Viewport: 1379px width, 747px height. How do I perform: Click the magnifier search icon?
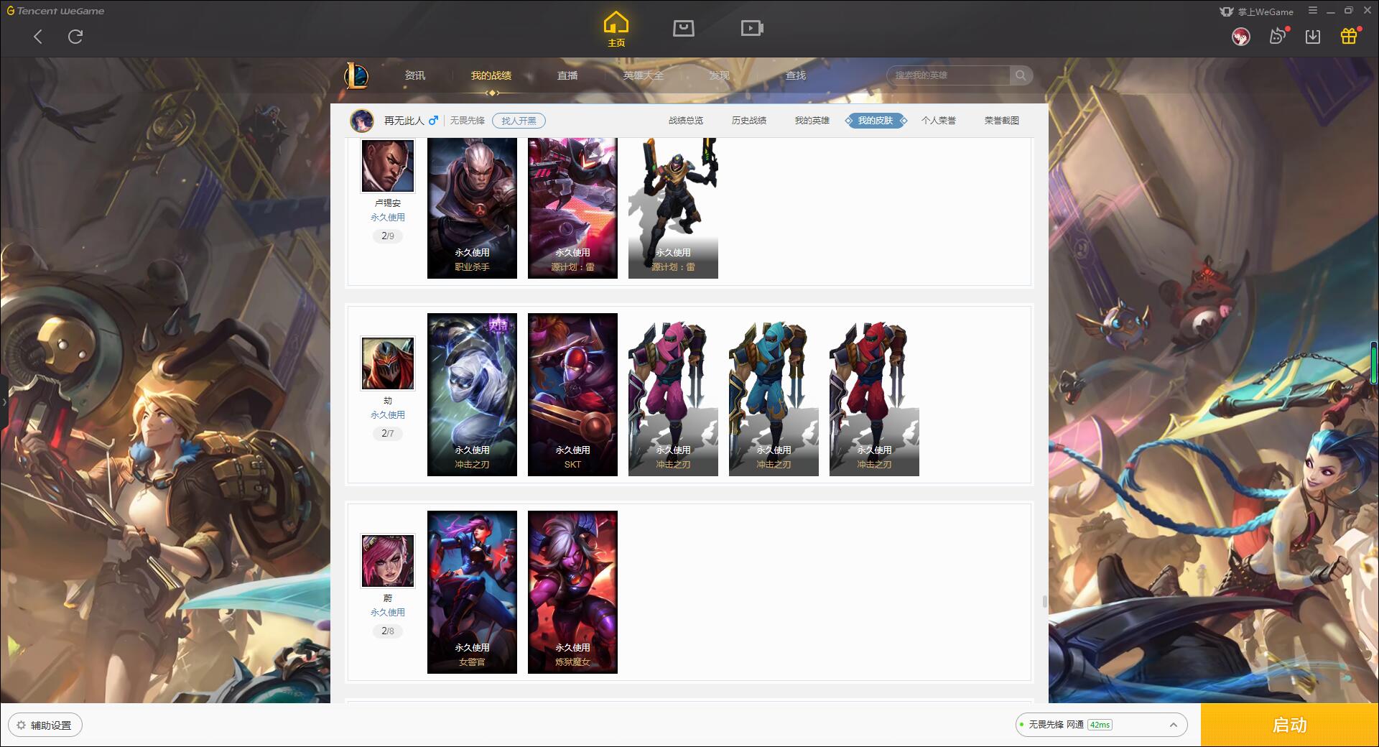(x=1021, y=75)
